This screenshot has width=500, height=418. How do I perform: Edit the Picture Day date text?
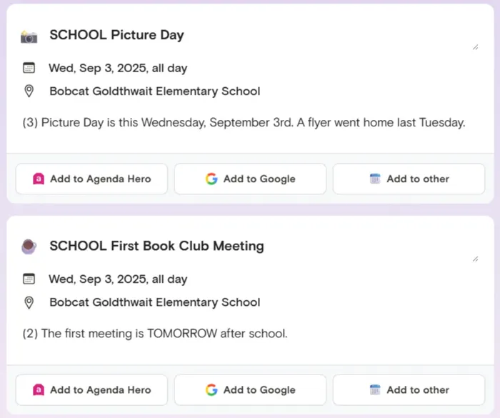pyautogui.click(x=118, y=69)
